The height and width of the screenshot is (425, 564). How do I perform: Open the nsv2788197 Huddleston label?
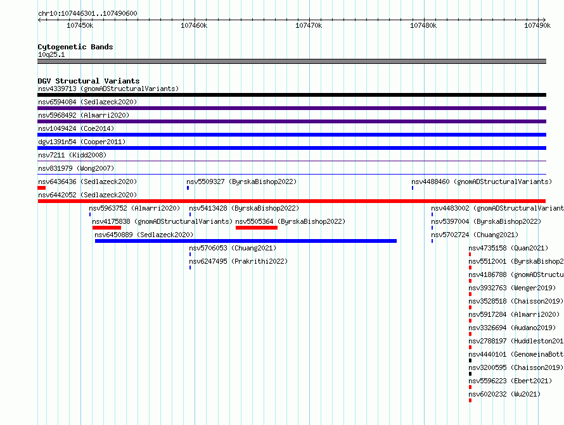[x=516, y=341]
